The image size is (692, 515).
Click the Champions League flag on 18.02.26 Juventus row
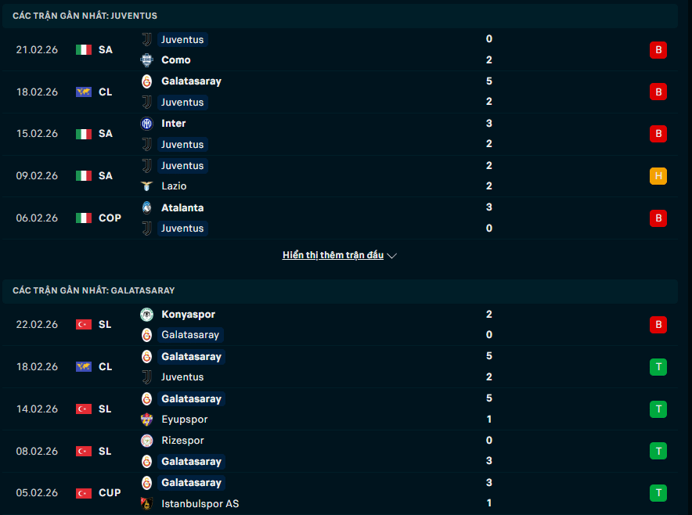84,92
